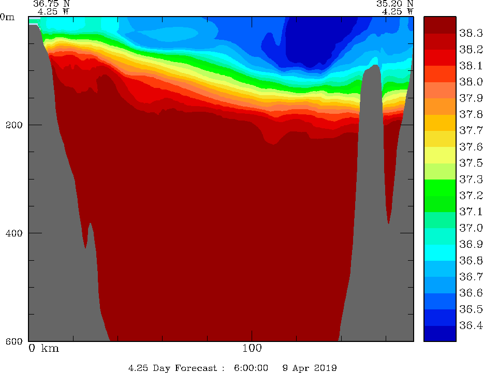
Task: Click the 100 distance axis label
Action: 252,348
